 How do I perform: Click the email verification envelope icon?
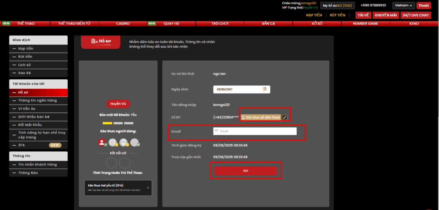113,143
